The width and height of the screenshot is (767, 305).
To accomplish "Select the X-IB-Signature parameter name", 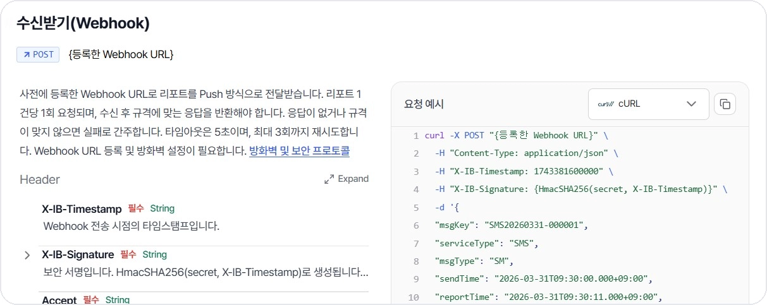I will (78, 254).
